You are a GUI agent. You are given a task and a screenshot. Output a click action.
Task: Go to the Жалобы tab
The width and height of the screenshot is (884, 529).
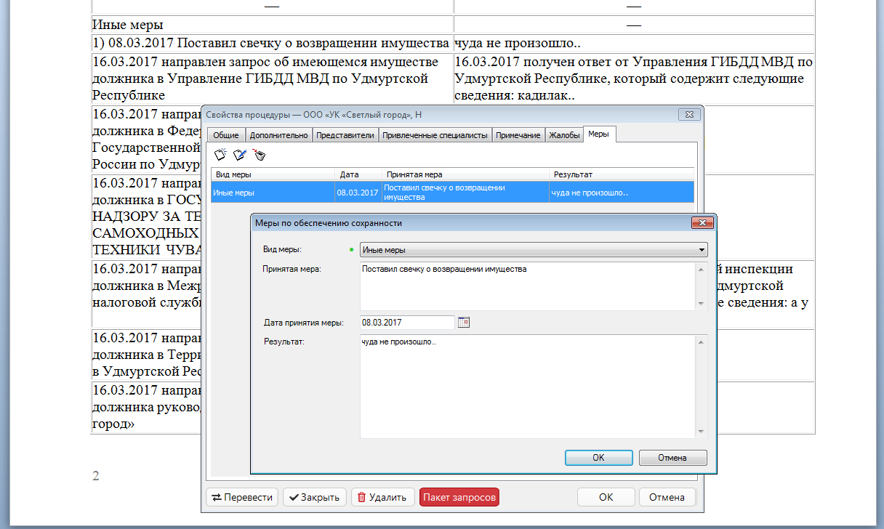point(564,135)
